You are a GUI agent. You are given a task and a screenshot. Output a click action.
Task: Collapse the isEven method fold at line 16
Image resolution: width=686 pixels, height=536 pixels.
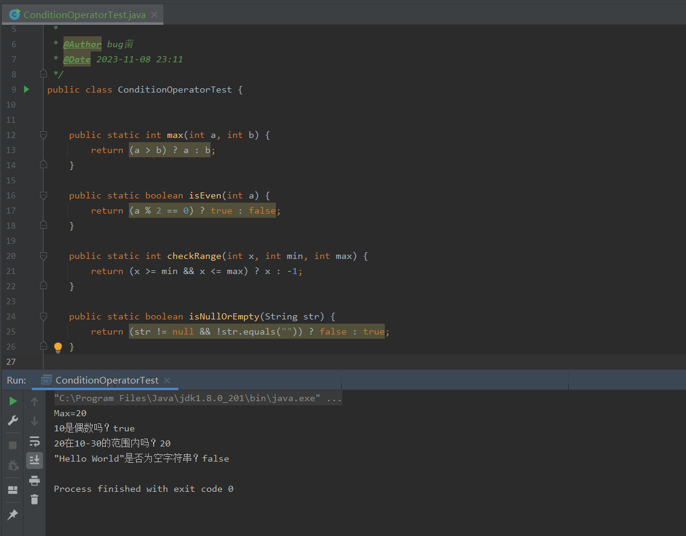coord(44,195)
